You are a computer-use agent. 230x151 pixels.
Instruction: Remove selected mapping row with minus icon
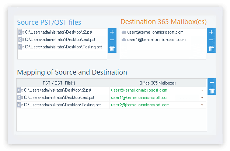click(x=212, y=82)
